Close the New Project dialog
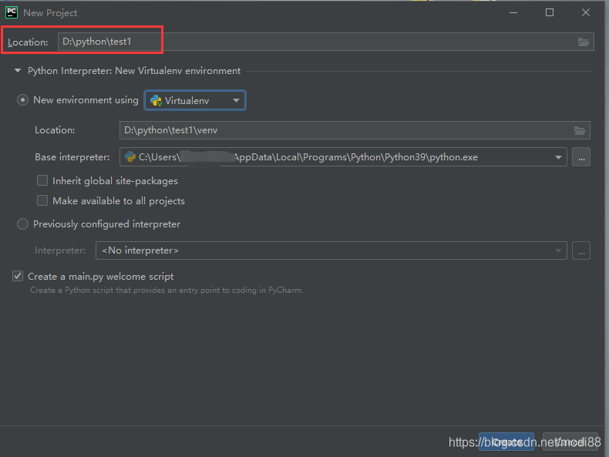The height and width of the screenshot is (457, 609). (x=587, y=12)
